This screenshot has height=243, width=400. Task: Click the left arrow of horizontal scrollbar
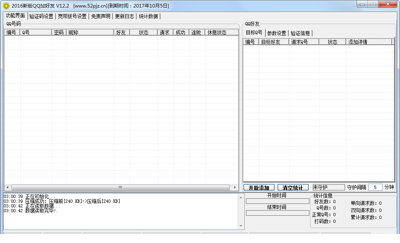pyautogui.click(x=8, y=188)
